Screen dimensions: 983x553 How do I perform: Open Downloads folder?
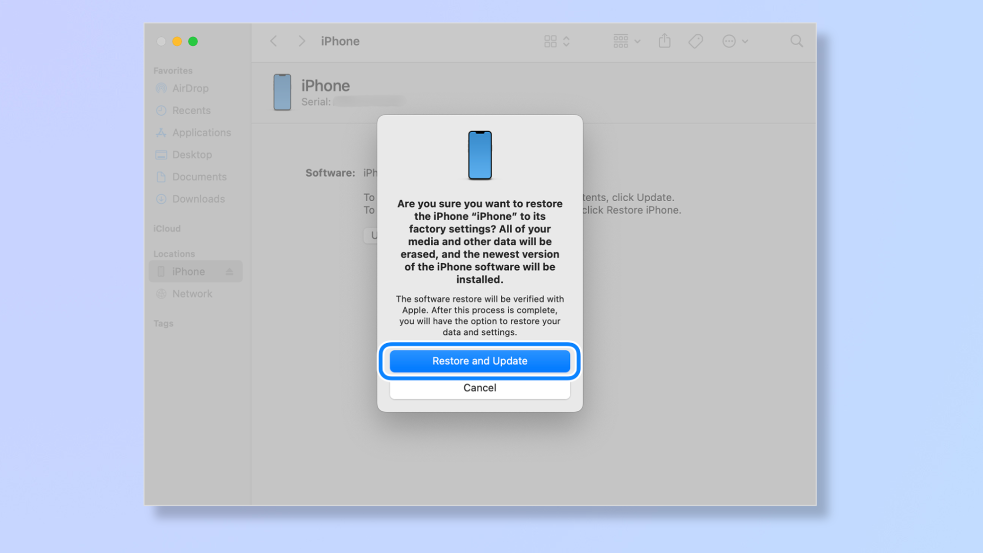pos(198,199)
